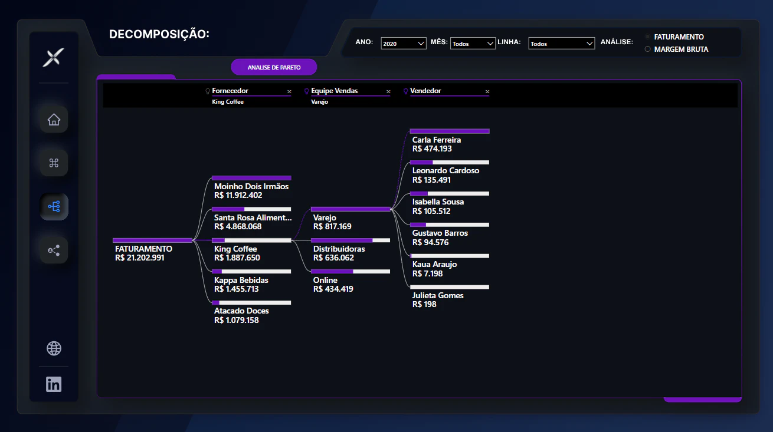
Task: Click the lightbulb icon beside Equipe Vendas
Action: click(x=306, y=91)
